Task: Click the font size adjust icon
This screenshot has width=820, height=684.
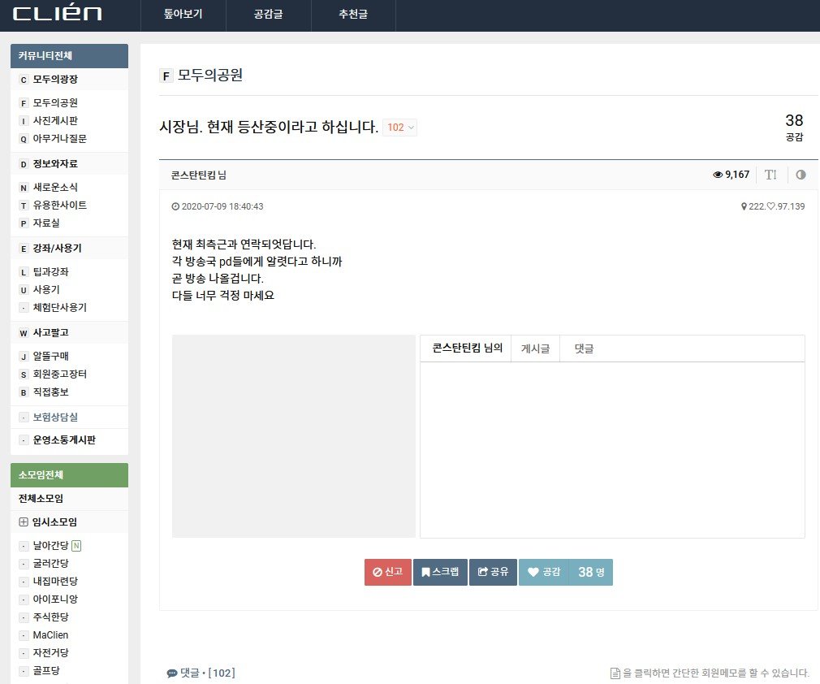Action: 770,175
